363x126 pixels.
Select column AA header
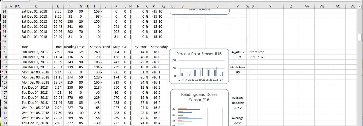tap(307, 6)
